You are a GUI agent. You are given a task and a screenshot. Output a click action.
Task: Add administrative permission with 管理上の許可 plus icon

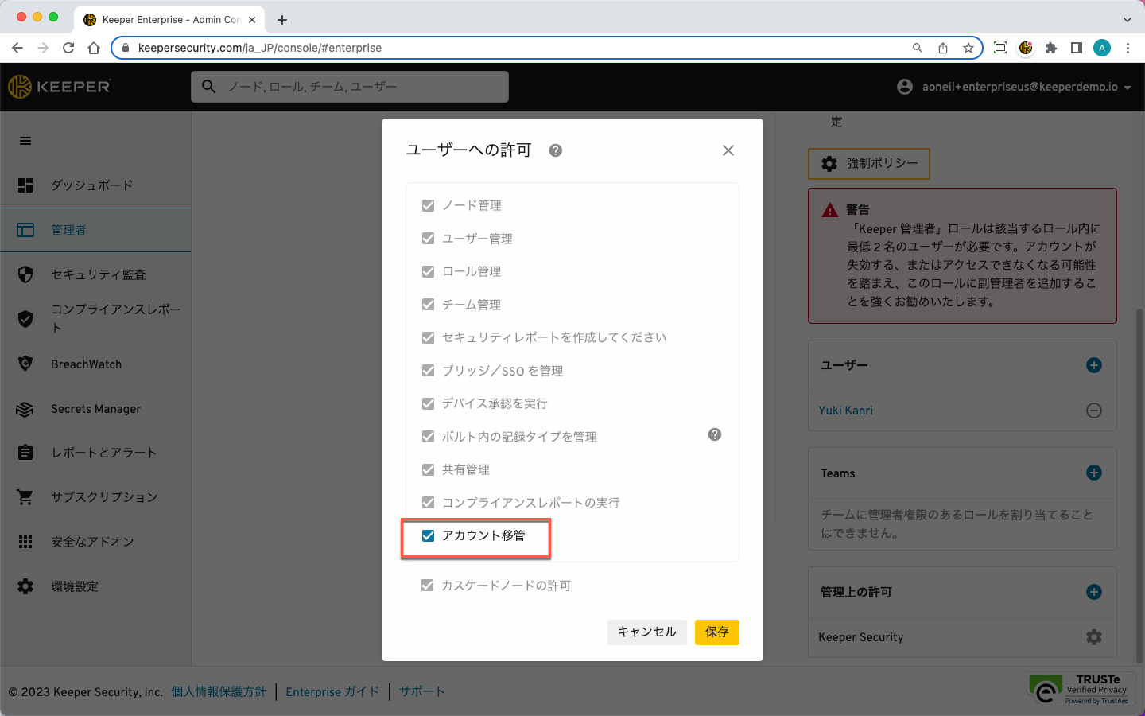point(1094,592)
